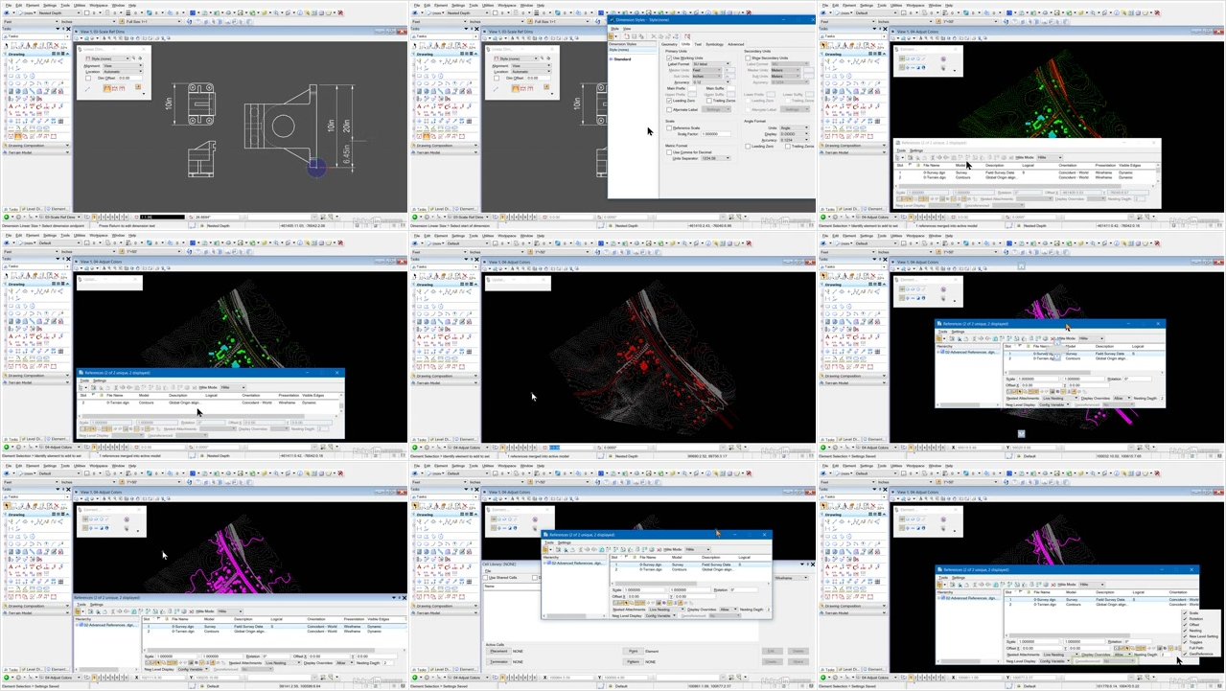Open Display Overrides dropdown in References over Cell Library
The height and width of the screenshot is (691, 1226).
click(728, 610)
